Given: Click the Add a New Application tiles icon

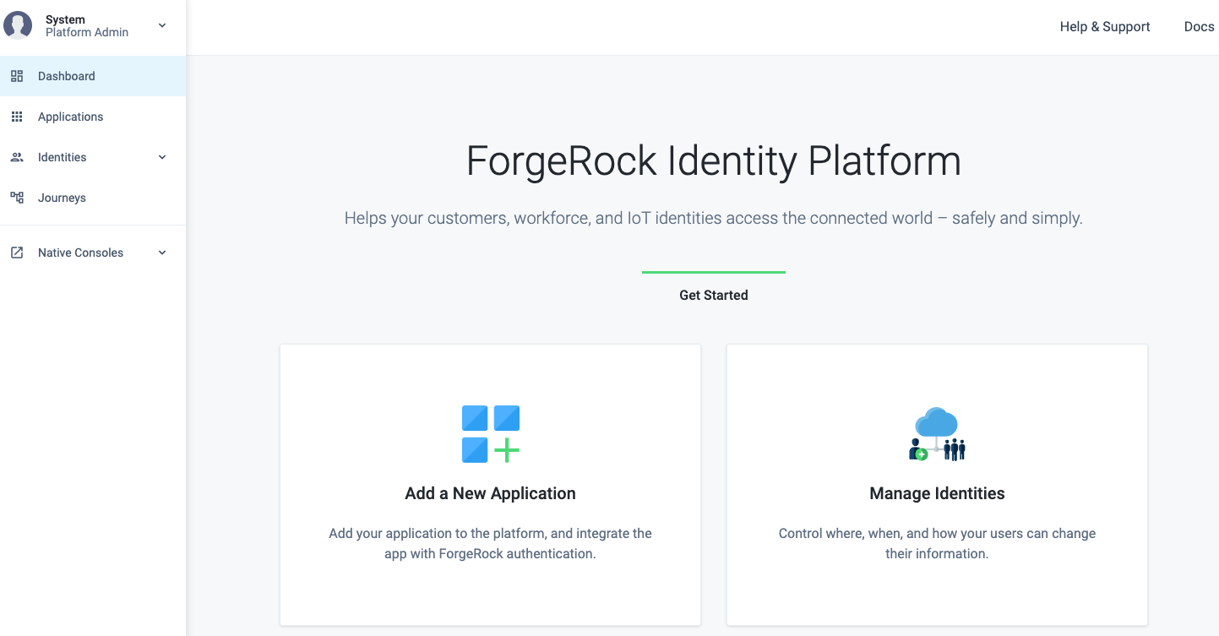Looking at the screenshot, I should [x=491, y=434].
